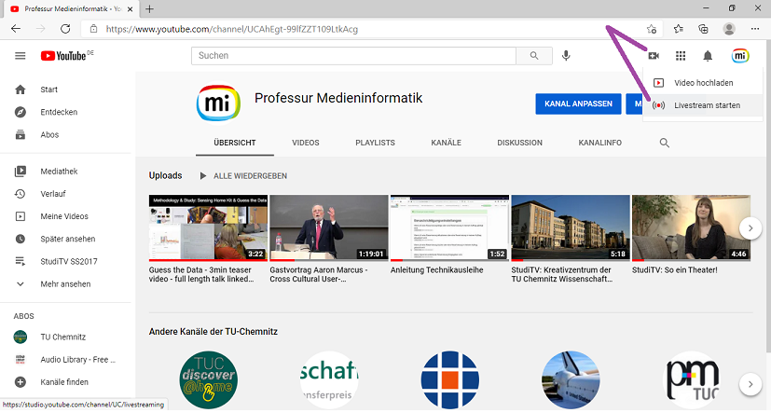Switch to the ÜBERSICHT tab
The width and height of the screenshot is (771, 413).
coord(235,143)
